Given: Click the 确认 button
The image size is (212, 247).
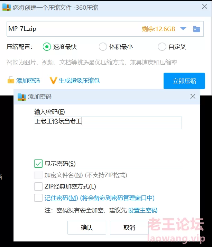Looking at the screenshot, I should tap(87, 228).
